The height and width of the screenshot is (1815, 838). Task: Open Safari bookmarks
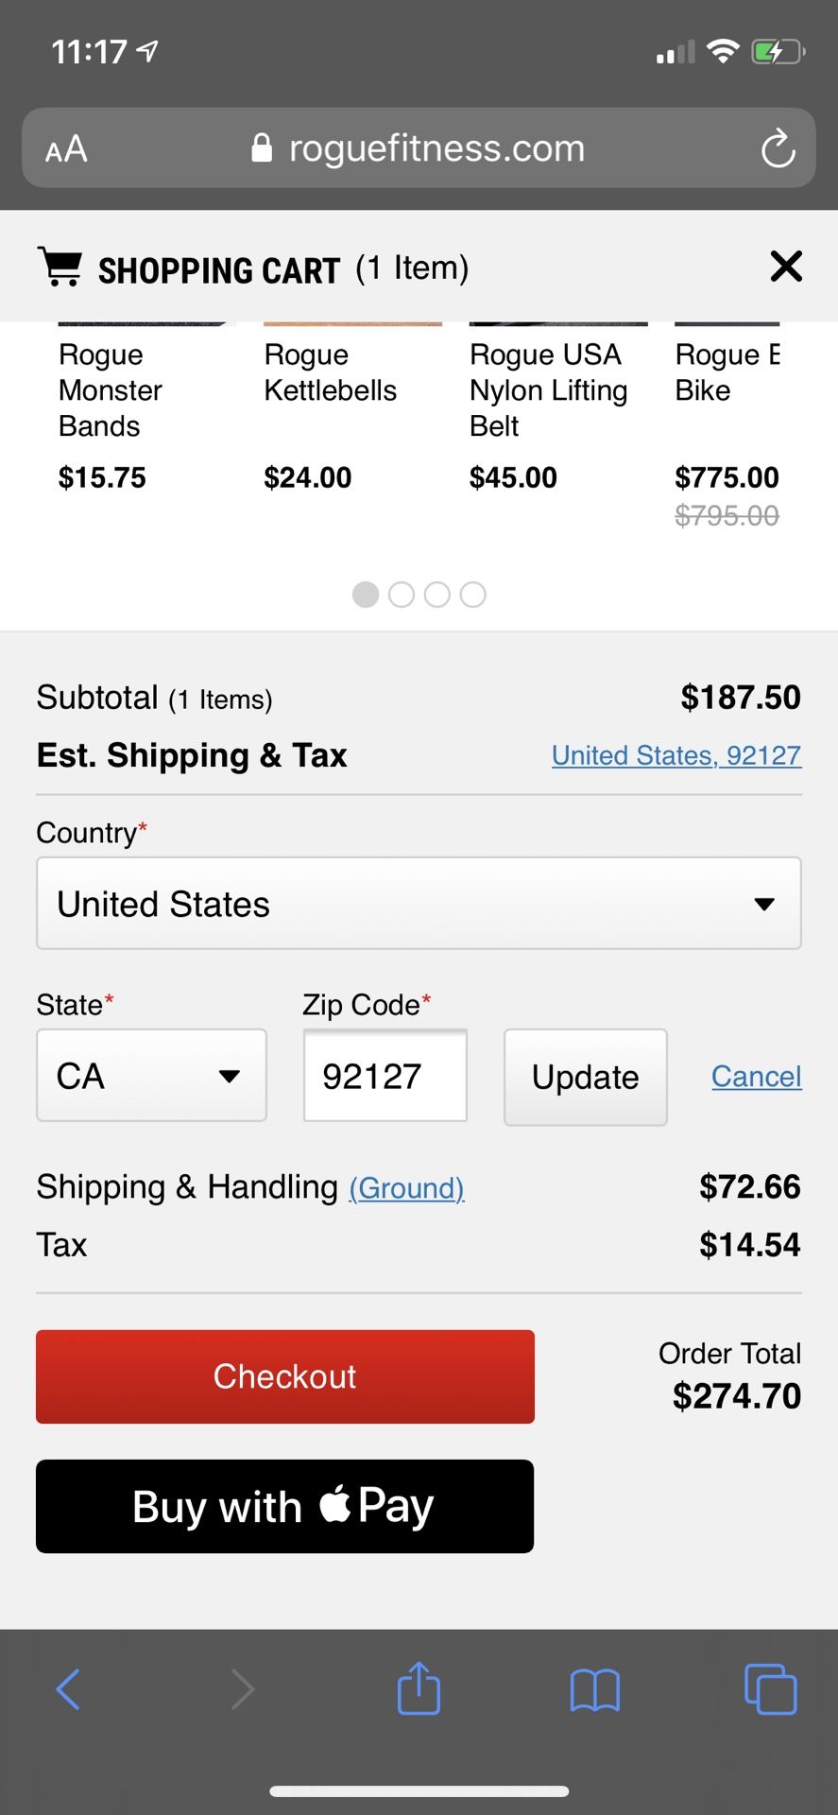595,1688
